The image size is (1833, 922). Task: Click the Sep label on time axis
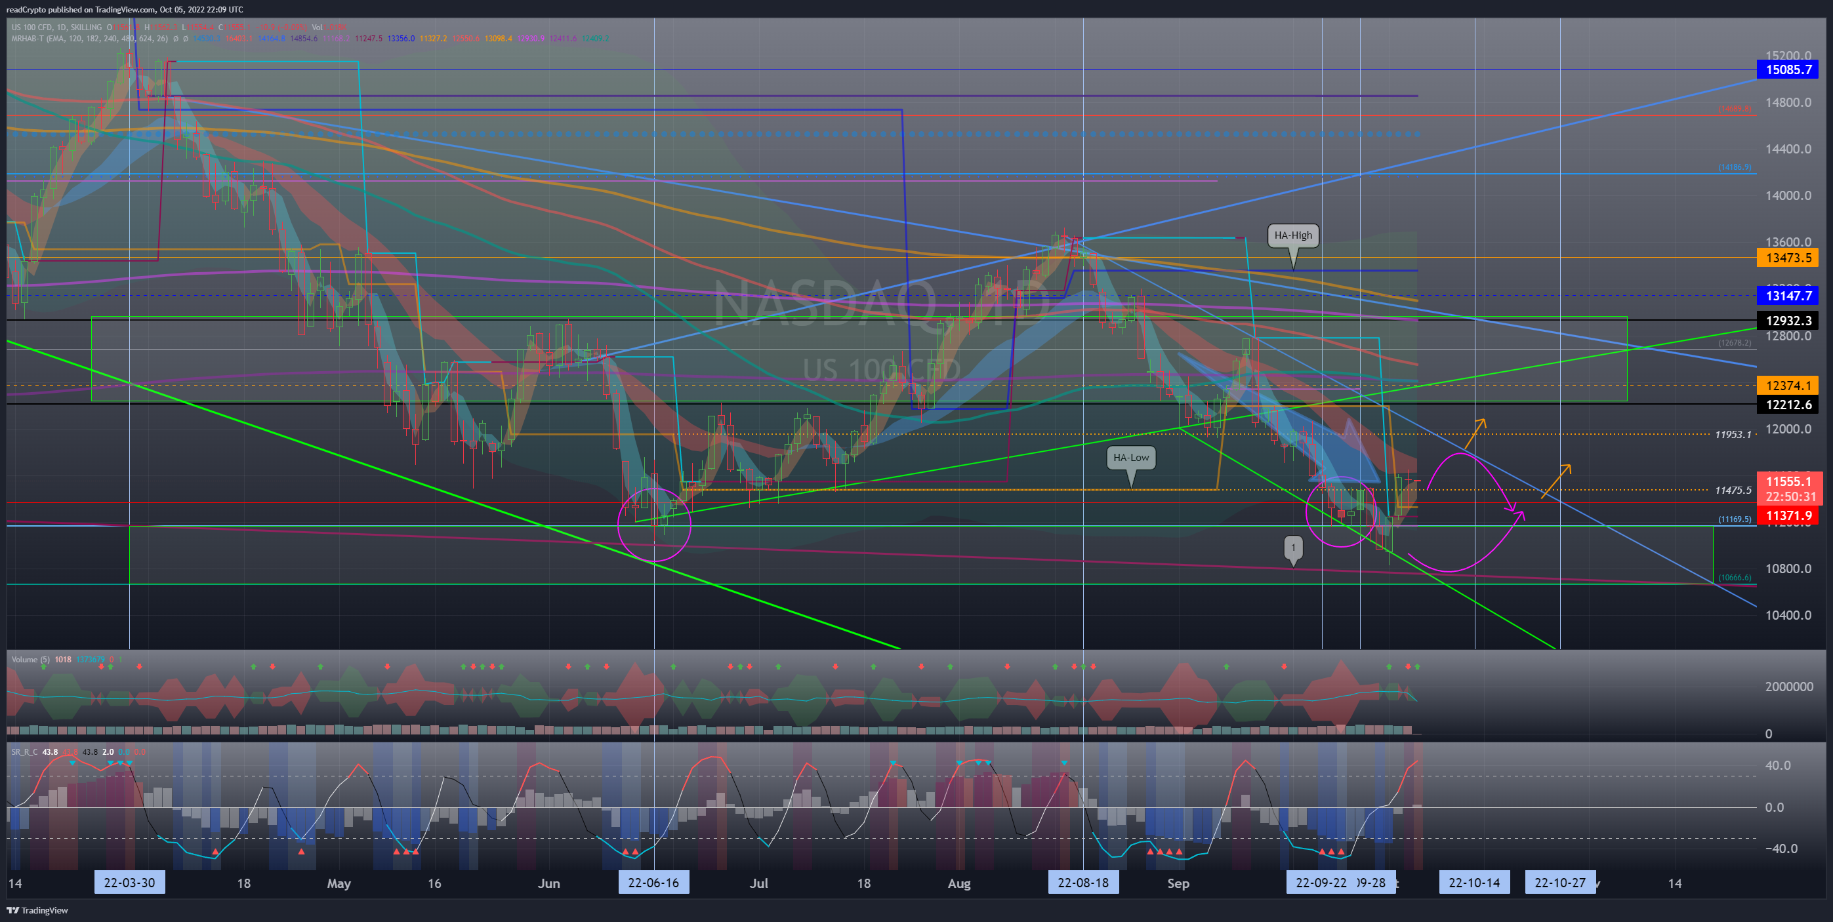point(1178,883)
